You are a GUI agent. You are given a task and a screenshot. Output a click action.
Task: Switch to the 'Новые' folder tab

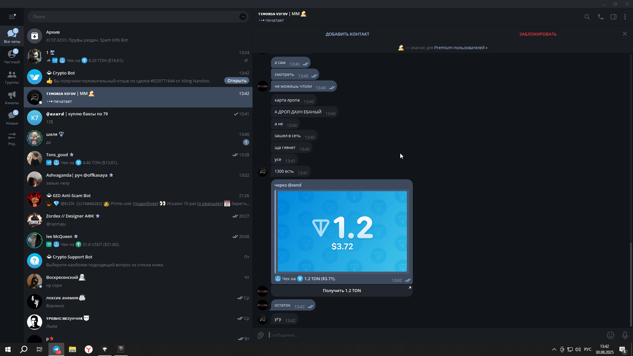(x=12, y=118)
